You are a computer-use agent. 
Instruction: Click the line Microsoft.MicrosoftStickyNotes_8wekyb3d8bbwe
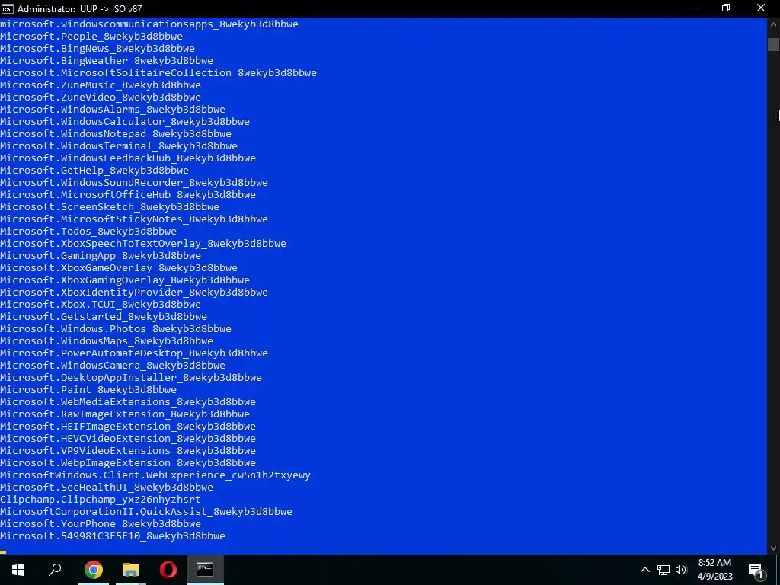[x=134, y=219]
